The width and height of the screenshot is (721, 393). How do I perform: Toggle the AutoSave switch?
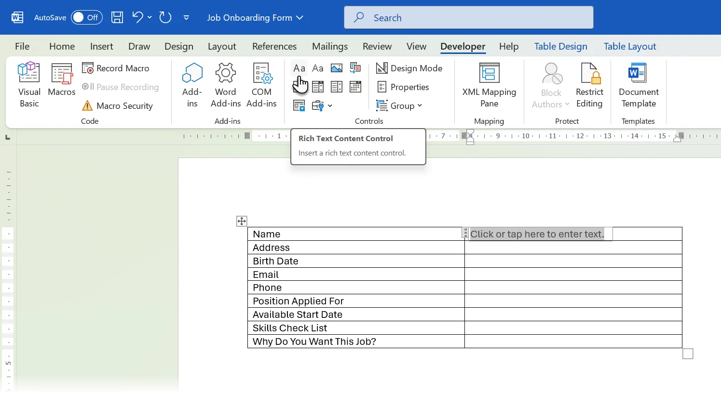pos(86,18)
